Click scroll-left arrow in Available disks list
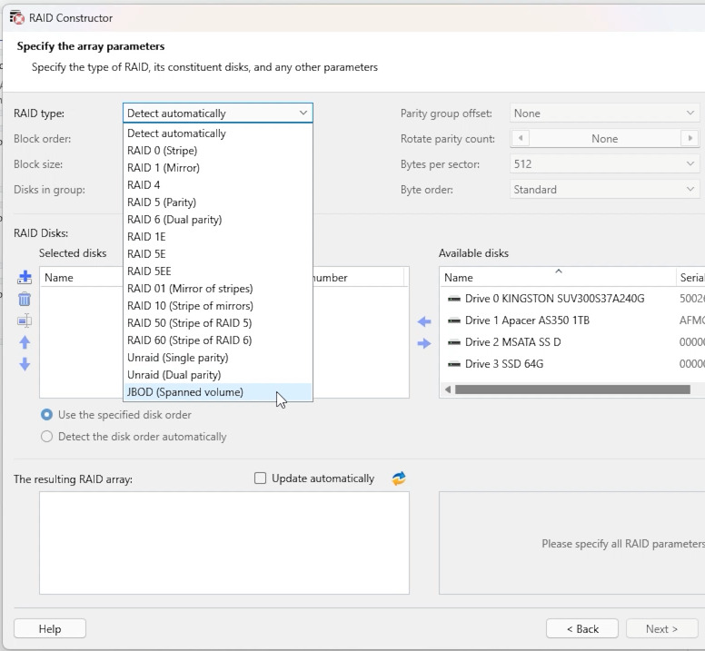Screen dimensions: 705x651 447,390
